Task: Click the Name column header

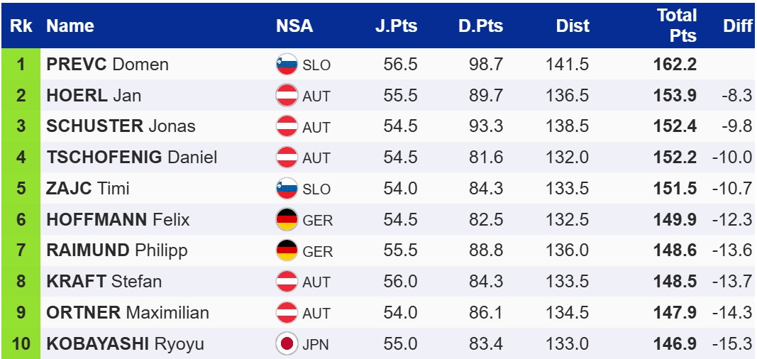Action: (x=70, y=26)
